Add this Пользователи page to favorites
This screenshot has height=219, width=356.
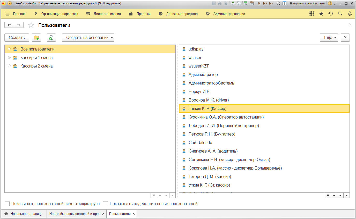31,25
